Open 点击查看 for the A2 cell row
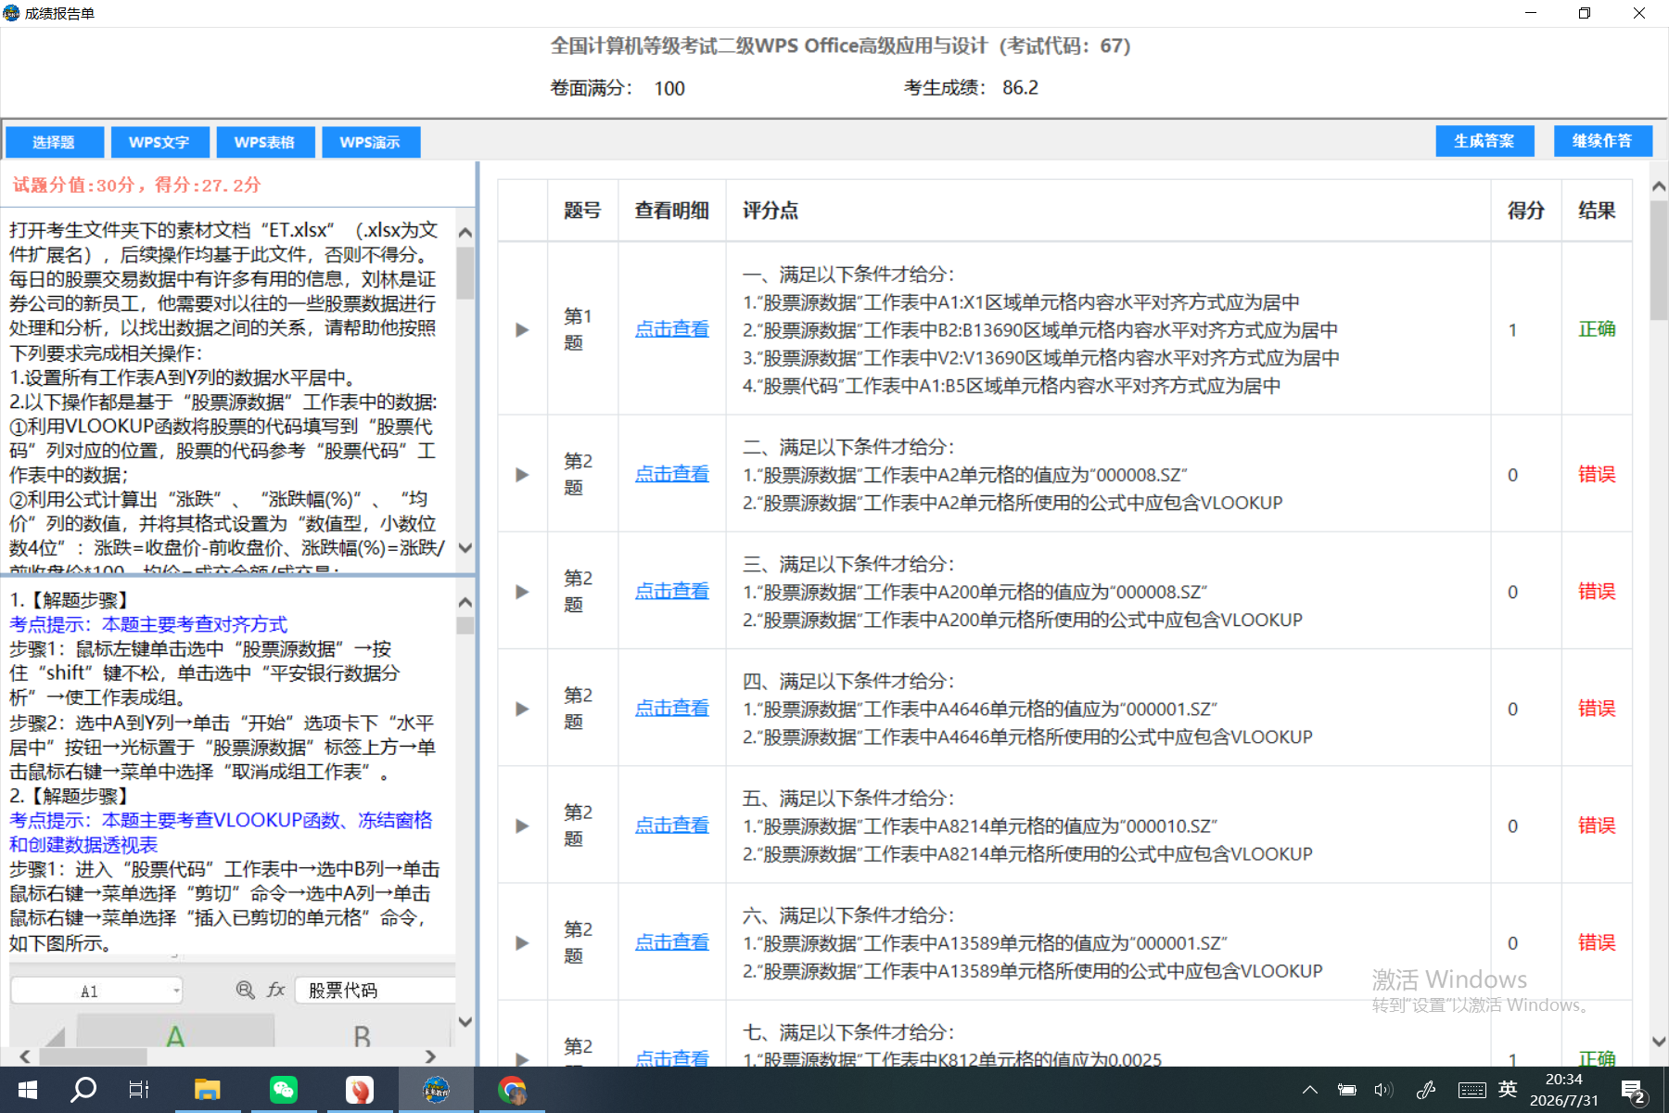The image size is (1669, 1113). pos(671,474)
